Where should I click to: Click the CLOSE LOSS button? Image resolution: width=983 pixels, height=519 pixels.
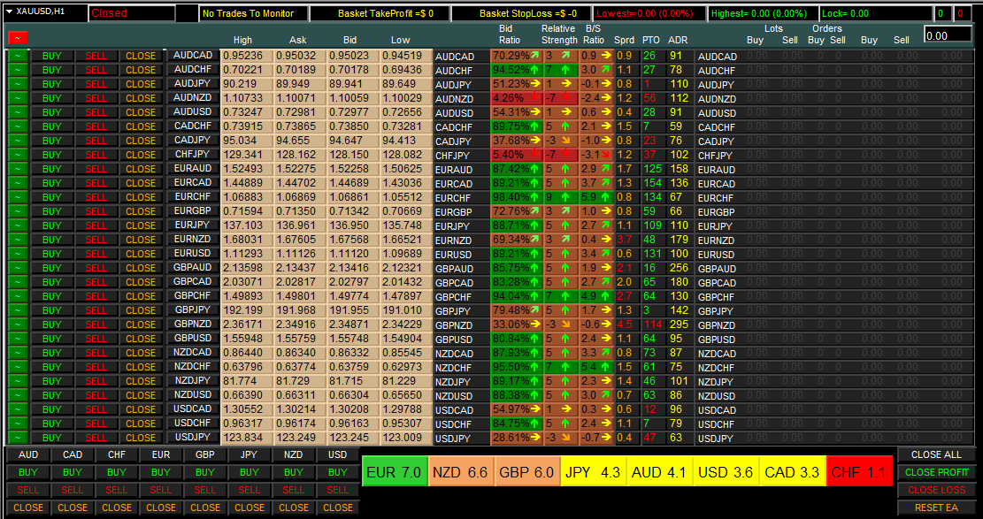pyautogui.click(x=936, y=490)
